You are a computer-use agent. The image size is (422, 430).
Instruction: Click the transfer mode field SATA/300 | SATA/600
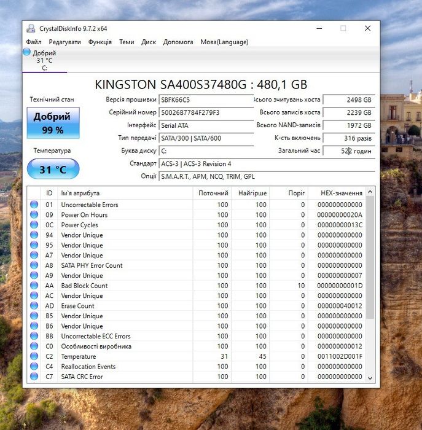tap(206, 138)
